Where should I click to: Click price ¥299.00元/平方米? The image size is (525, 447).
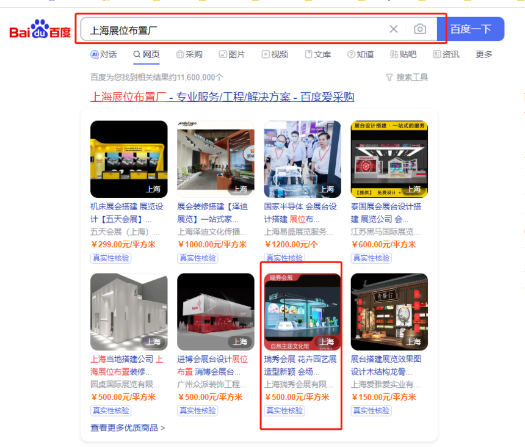coord(123,244)
